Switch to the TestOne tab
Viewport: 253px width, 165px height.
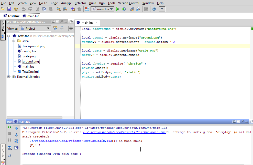pos(12,16)
